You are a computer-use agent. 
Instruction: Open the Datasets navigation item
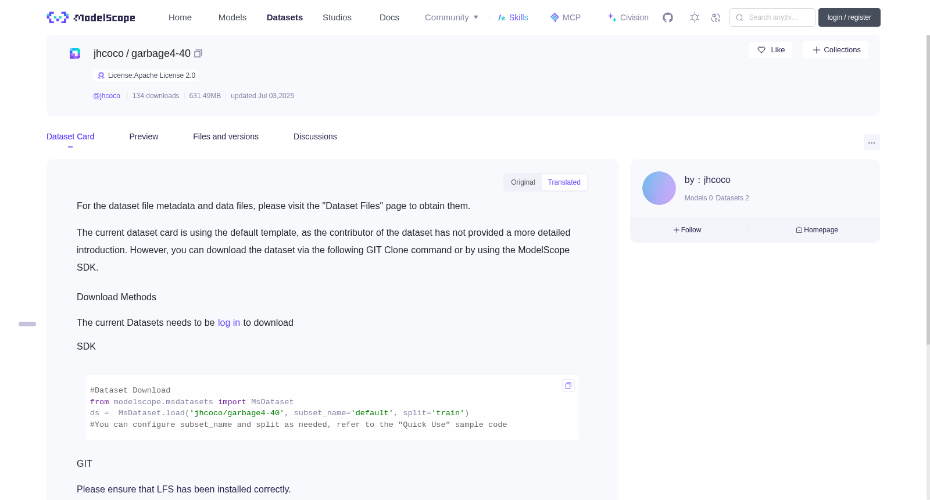click(x=285, y=17)
